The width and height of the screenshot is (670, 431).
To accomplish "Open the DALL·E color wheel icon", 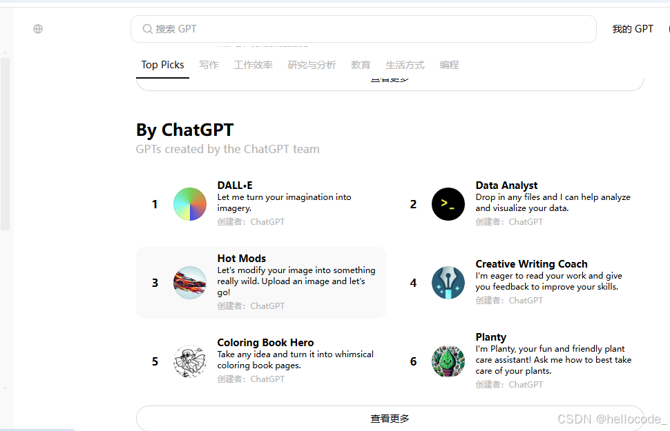I will 190,204.
